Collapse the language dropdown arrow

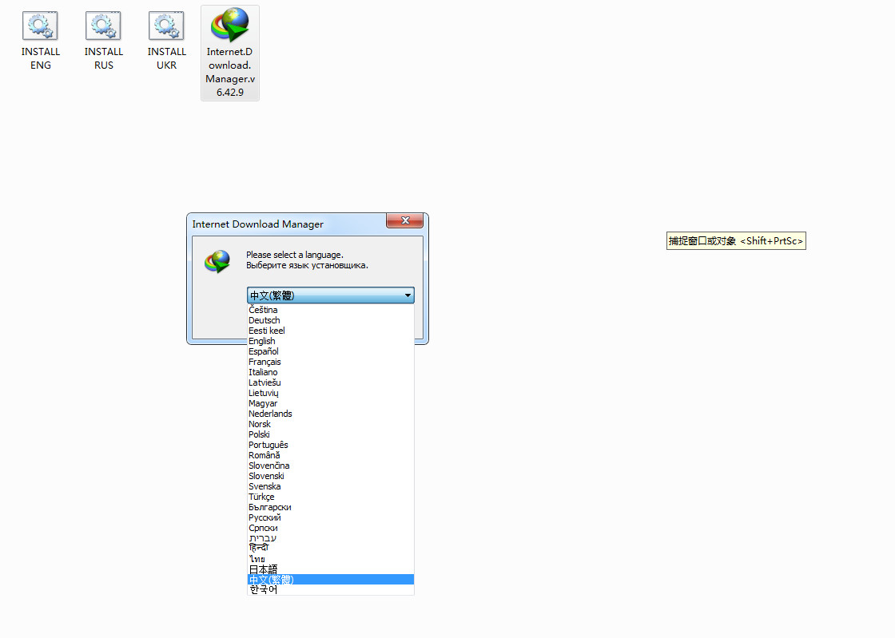tap(408, 295)
